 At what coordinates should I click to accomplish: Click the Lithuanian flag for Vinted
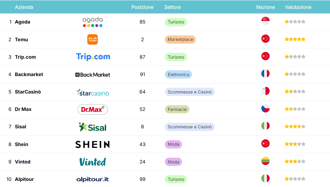(265, 161)
